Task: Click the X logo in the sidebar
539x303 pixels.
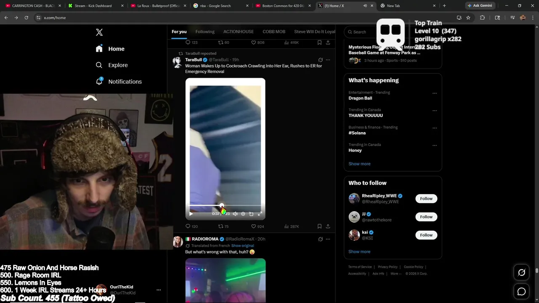Action: coord(99,32)
